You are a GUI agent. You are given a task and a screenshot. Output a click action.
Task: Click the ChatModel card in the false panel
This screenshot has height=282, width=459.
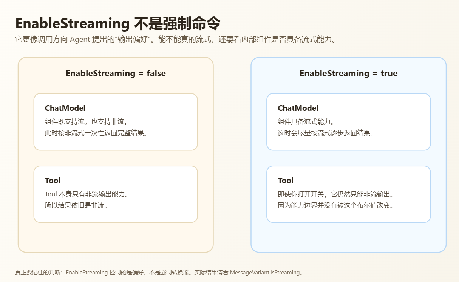pyautogui.click(x=115, y=121)
